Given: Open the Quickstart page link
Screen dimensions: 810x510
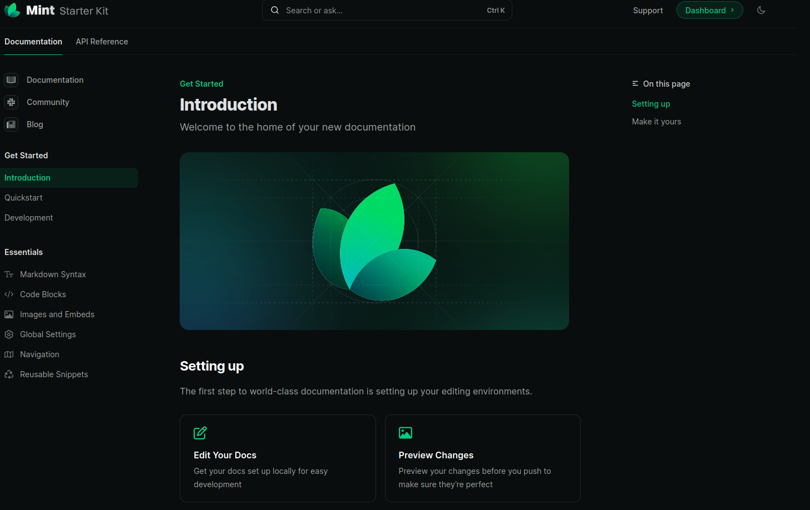Looking at the screenshot, I should tap(23, 197).
